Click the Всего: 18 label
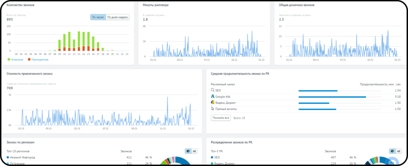Viewport: 408px width, 166px height. point(239,118)
